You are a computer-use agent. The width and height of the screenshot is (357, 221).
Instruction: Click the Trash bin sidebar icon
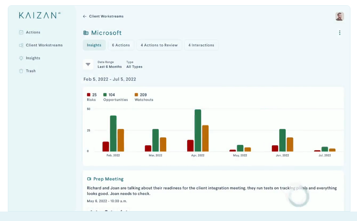click(21, 71)
